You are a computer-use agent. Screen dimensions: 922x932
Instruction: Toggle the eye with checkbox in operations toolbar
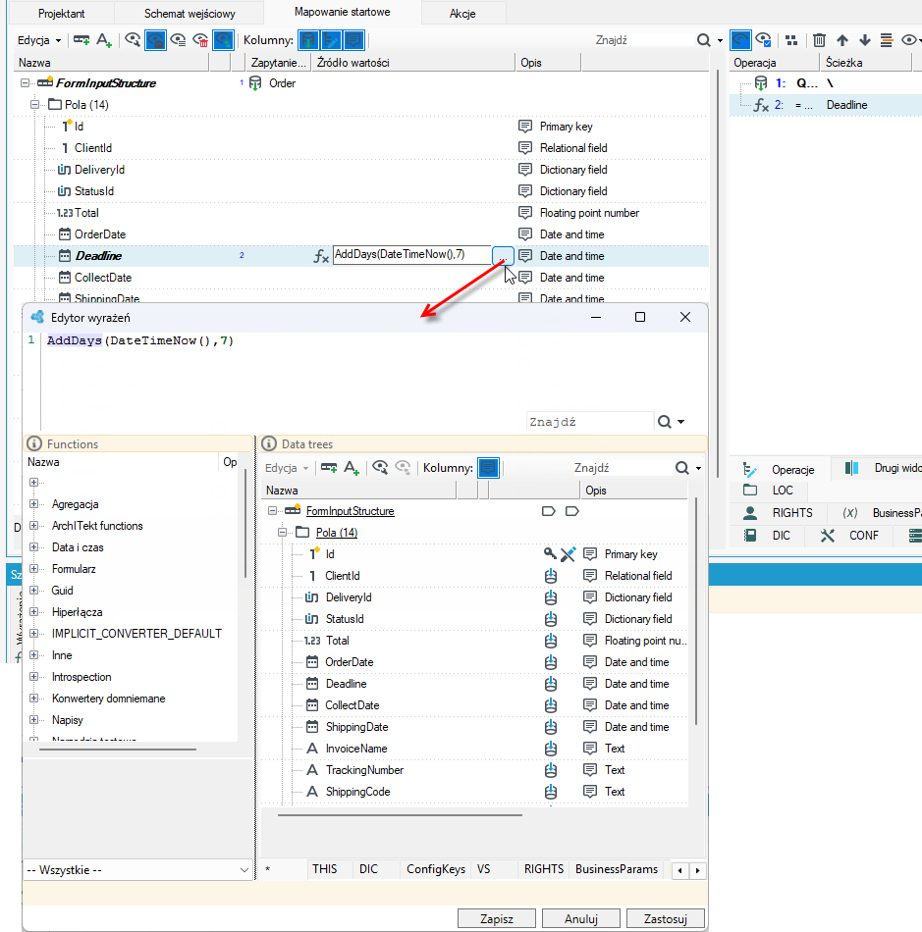click(x=763, y=40)
